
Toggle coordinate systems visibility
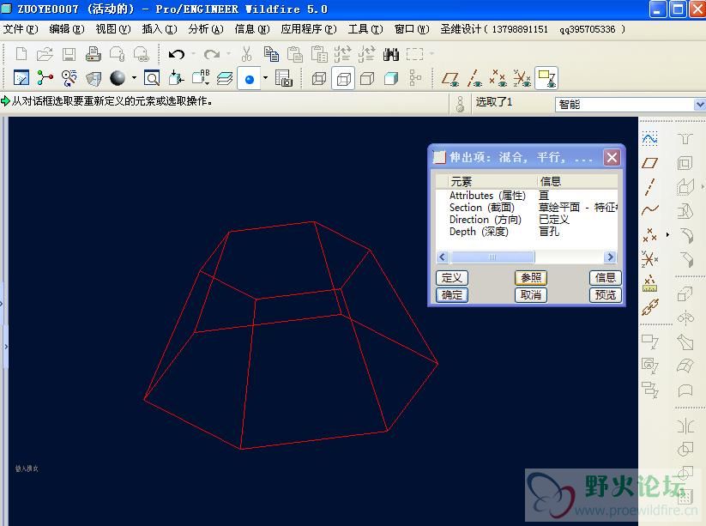[x=522, y=79]
